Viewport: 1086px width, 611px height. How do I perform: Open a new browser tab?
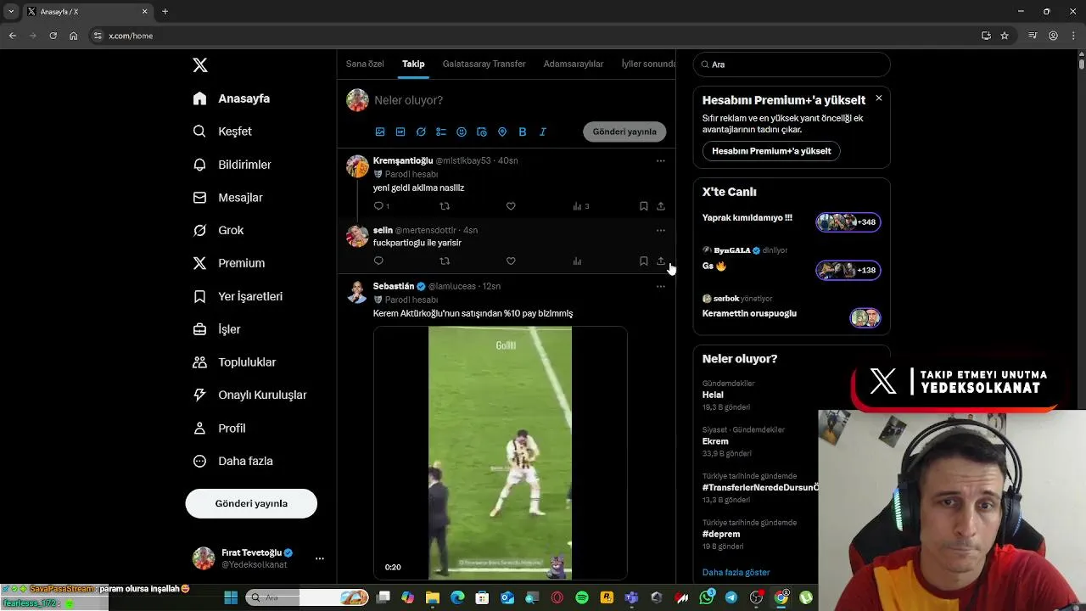tap(165, 12)
